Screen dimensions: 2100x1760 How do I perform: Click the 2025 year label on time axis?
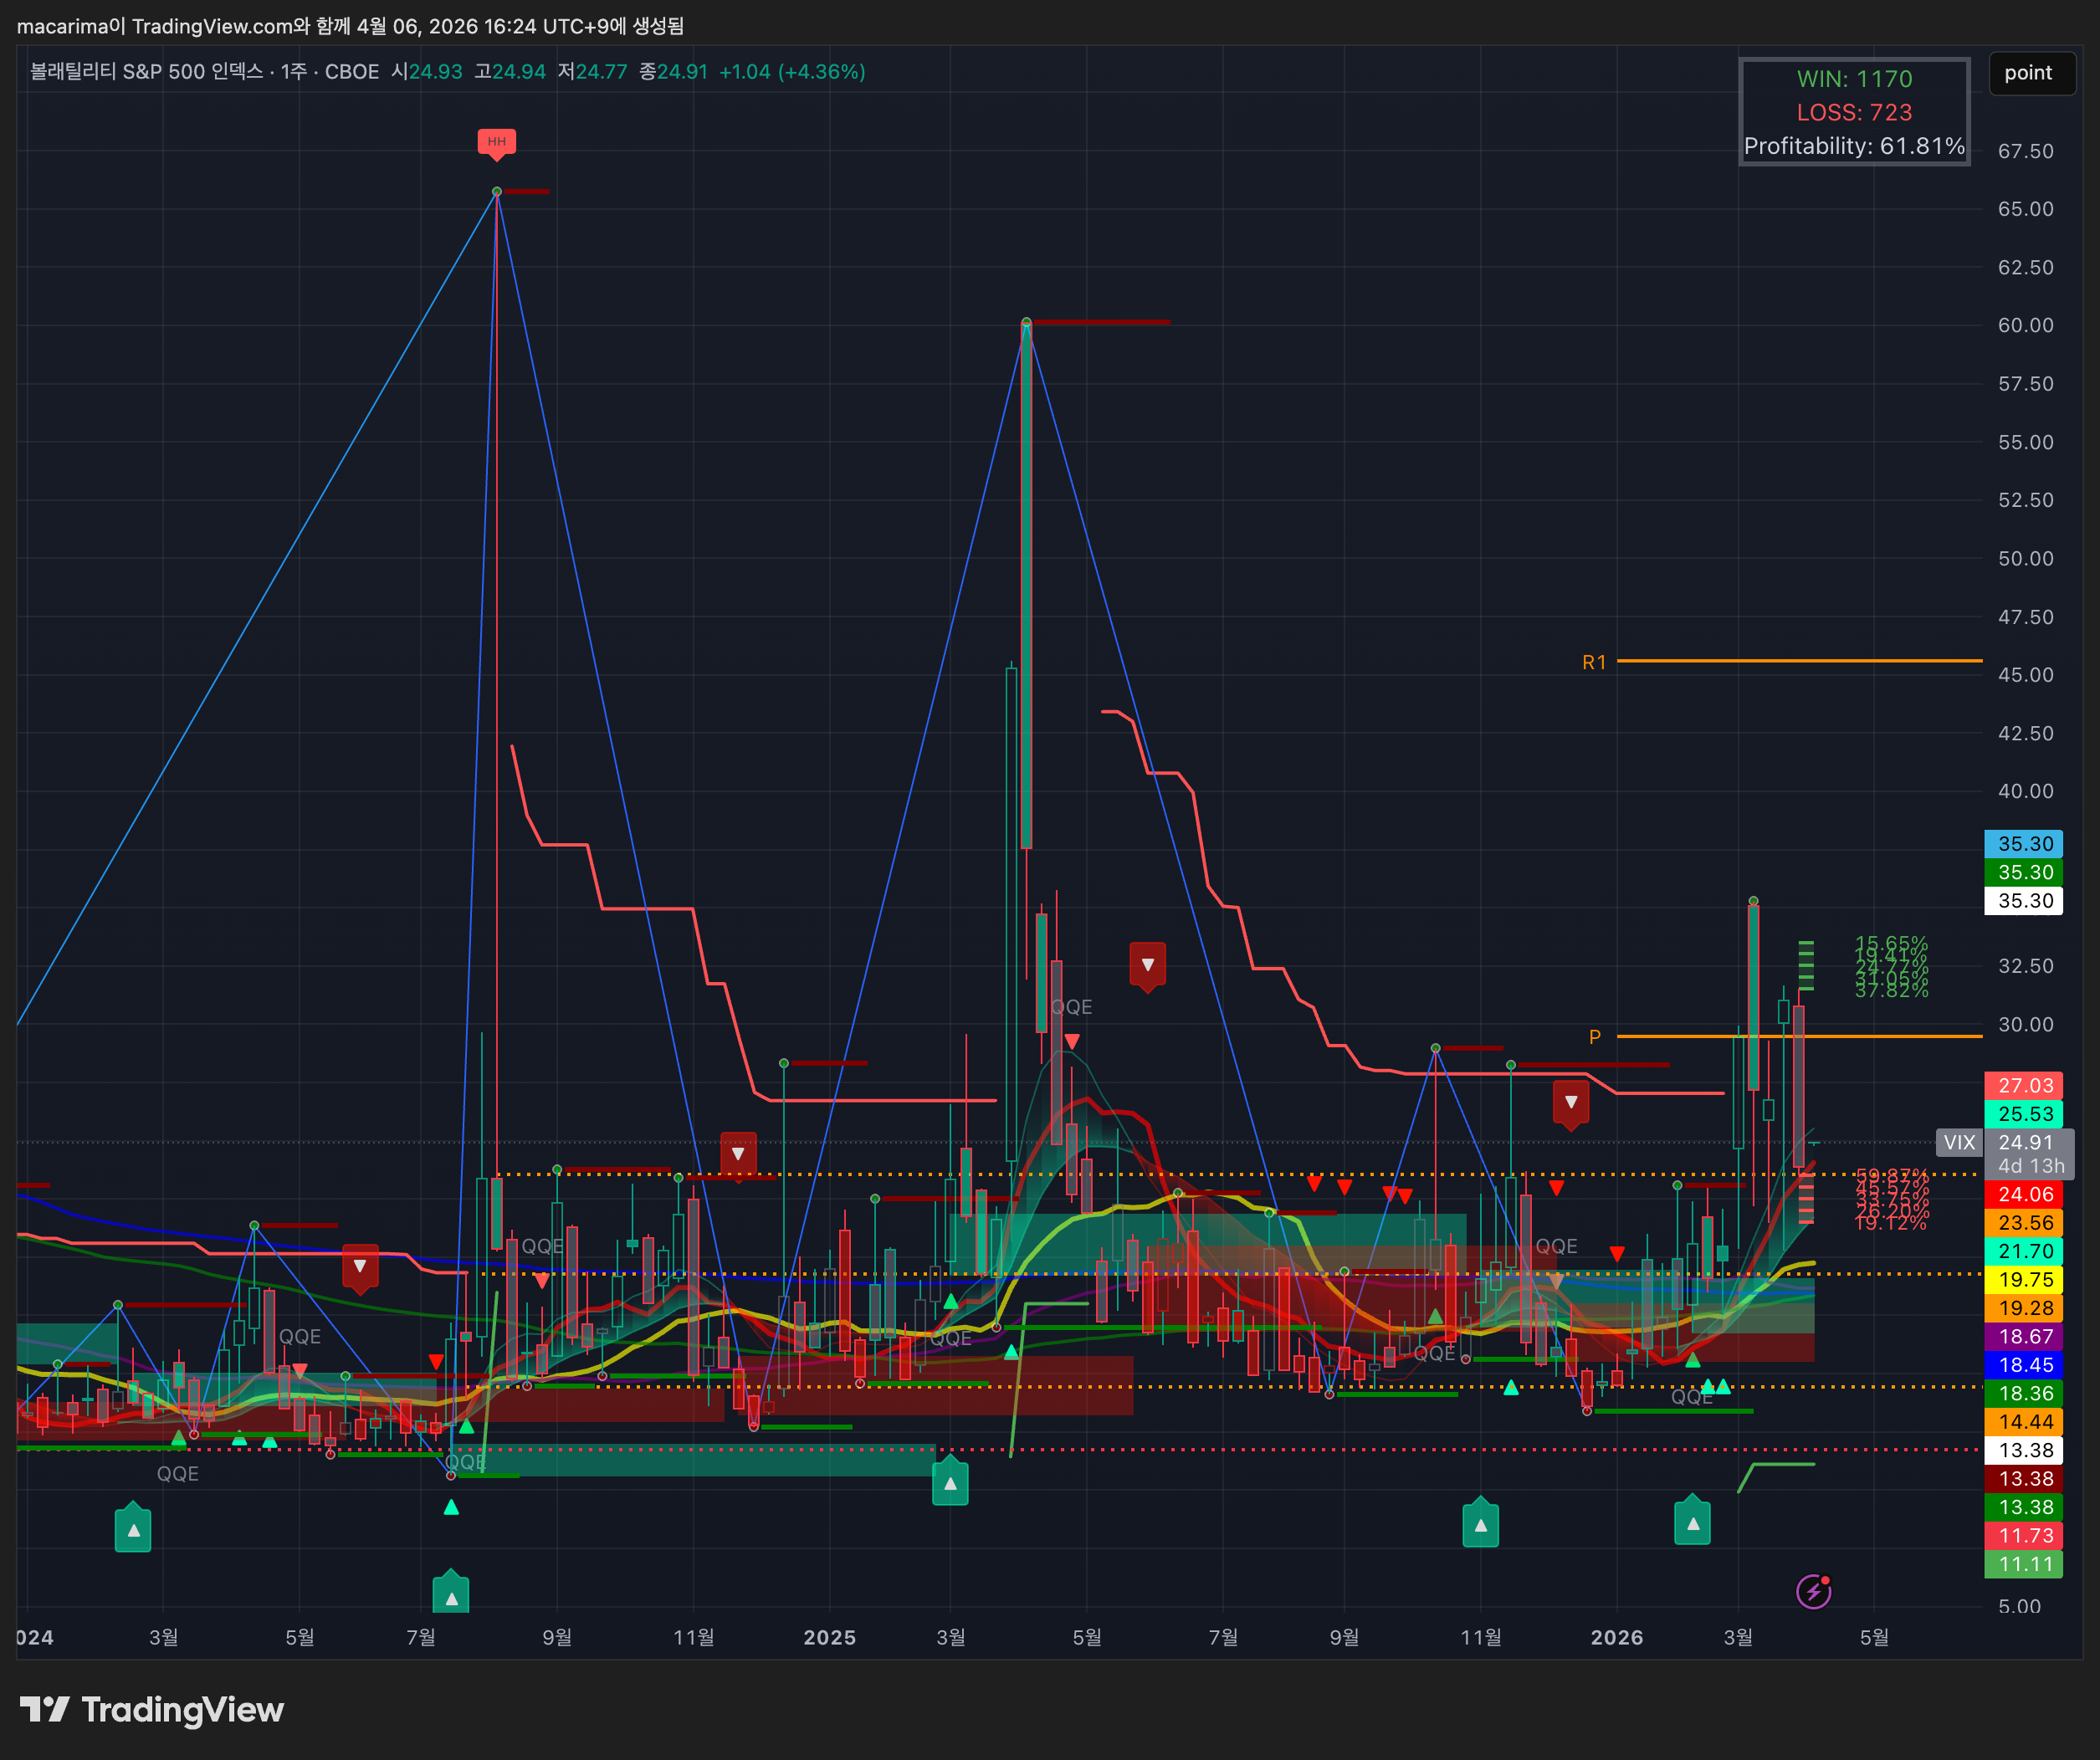[x=829, y=1638]
